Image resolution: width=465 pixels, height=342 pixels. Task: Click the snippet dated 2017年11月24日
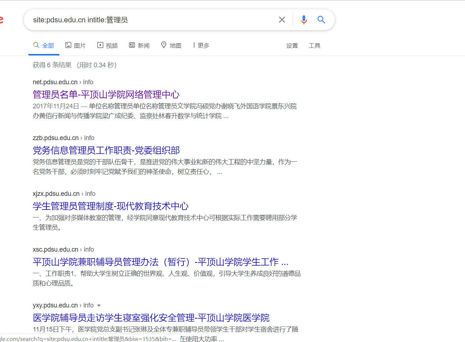coord(165,111)
